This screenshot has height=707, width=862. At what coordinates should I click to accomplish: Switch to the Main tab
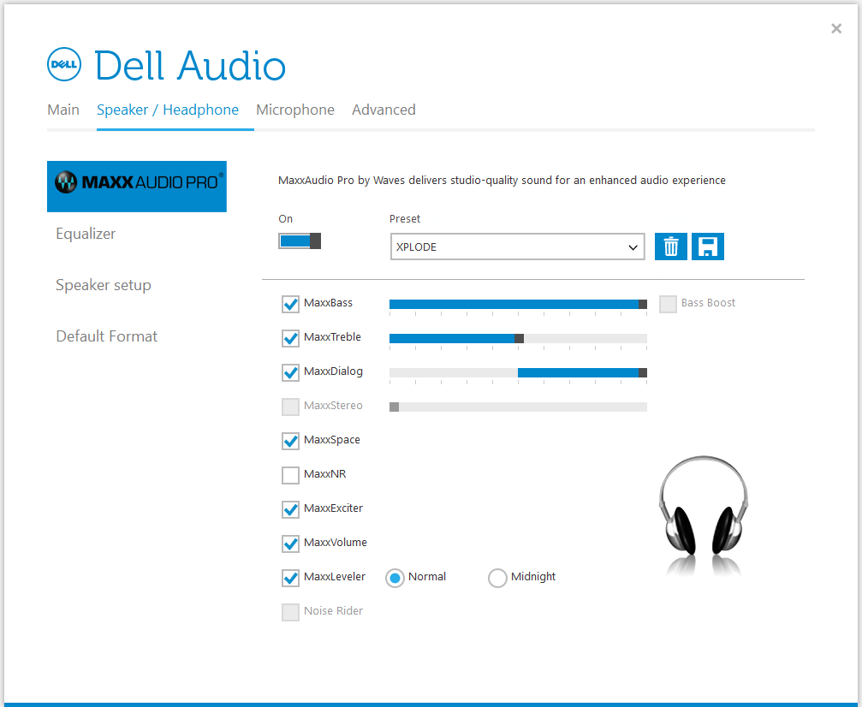click(x=63, y=110)
